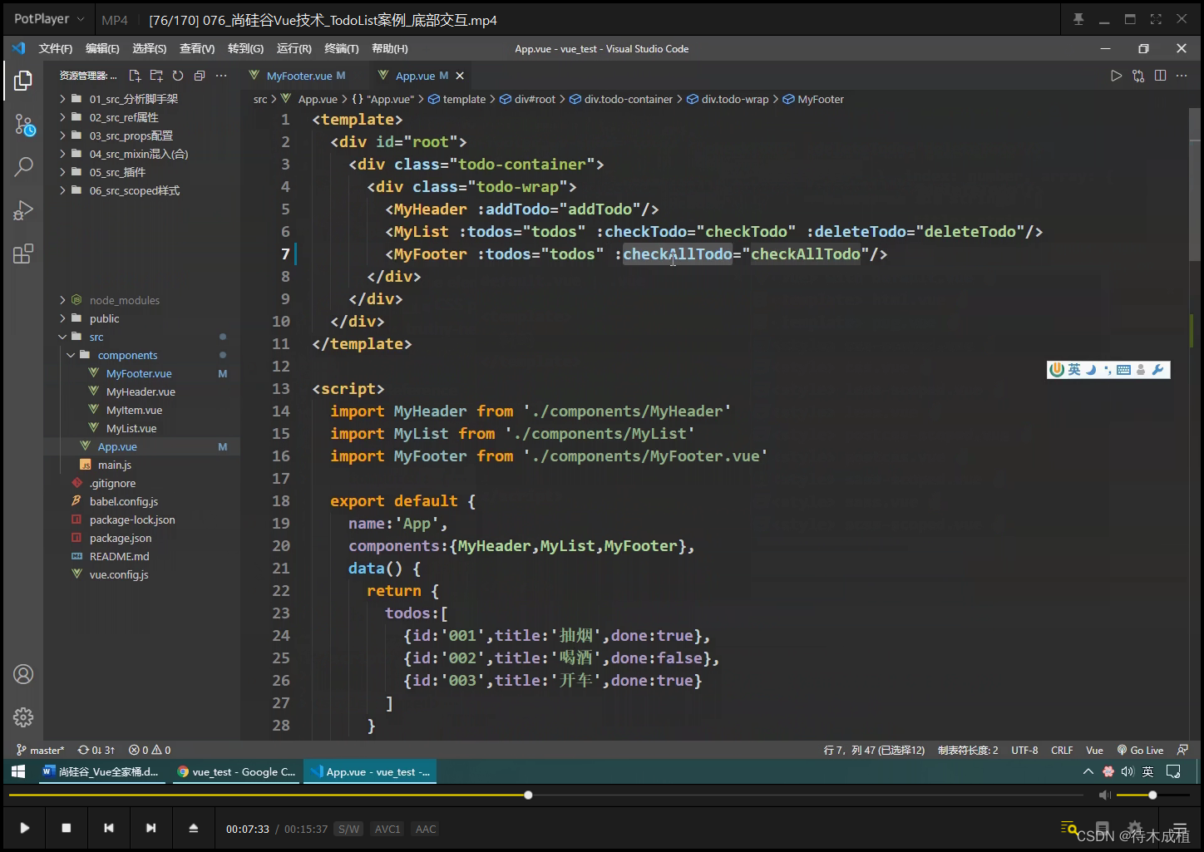Screen dimensions: 1204x852
Task: Open the Explorer view in activity bar
Action: click(23, 81)
